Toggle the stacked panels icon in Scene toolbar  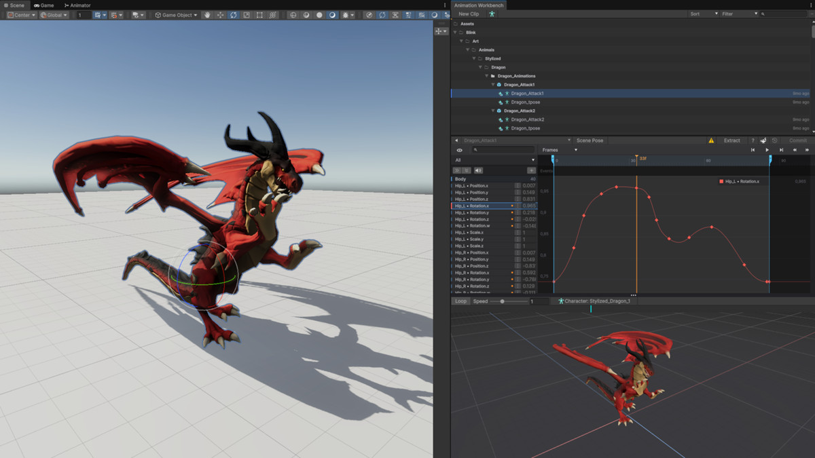[409, 15]
